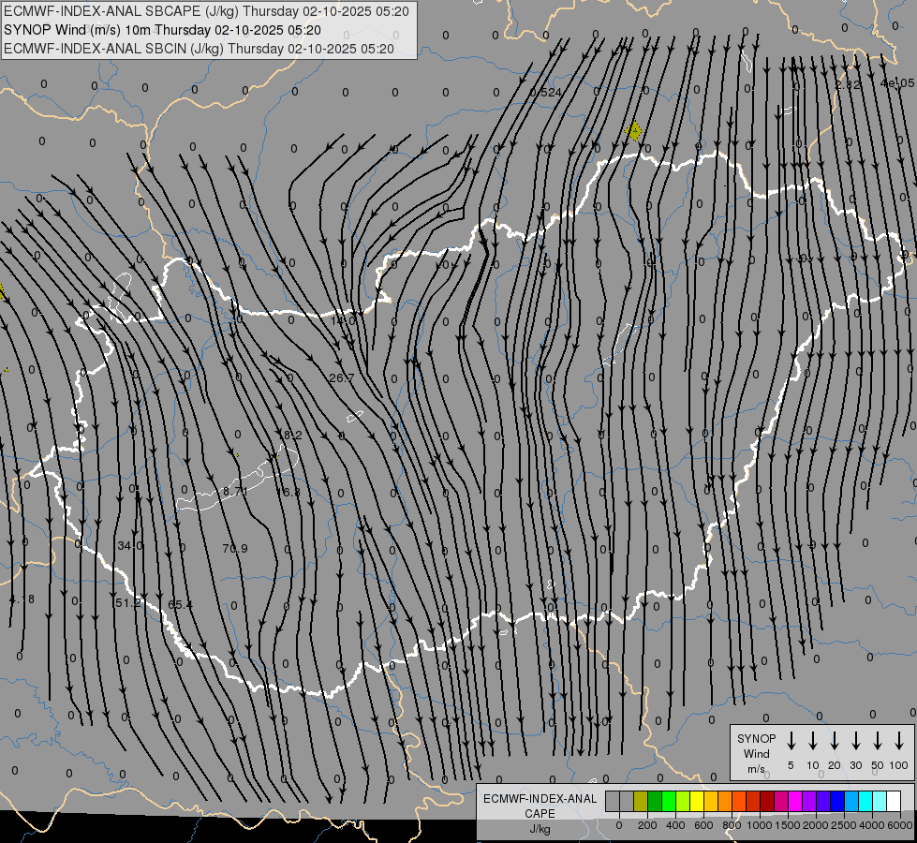Pick the bright green CAPE legend swatch
917x843 pixels.
669,801
